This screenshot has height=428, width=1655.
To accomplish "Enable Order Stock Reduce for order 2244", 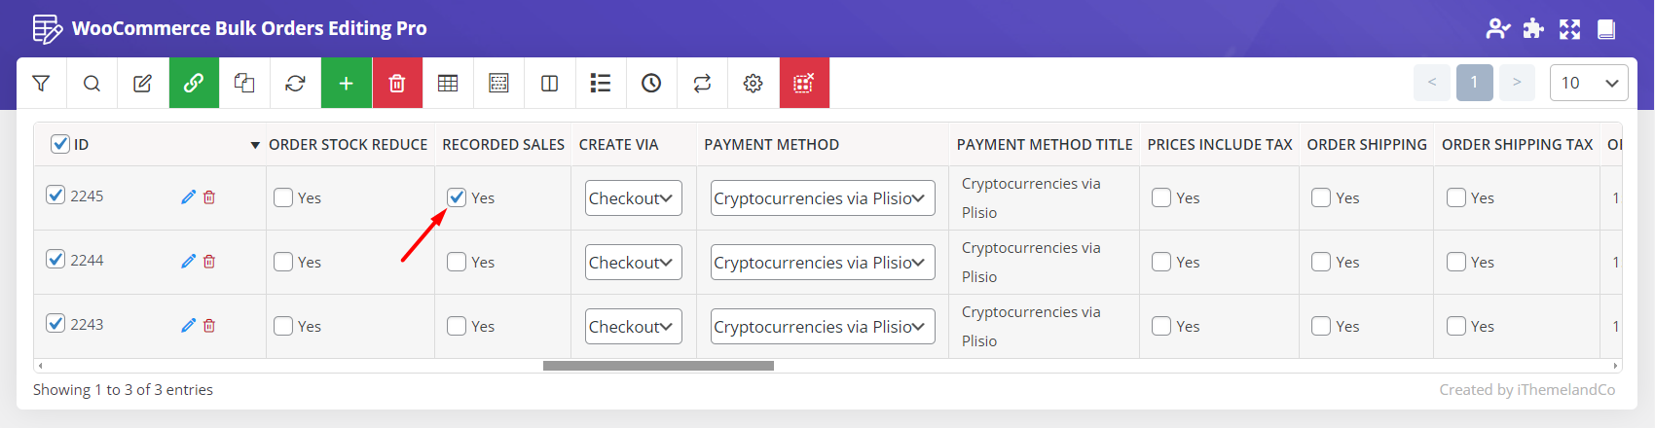I will 283,262.
